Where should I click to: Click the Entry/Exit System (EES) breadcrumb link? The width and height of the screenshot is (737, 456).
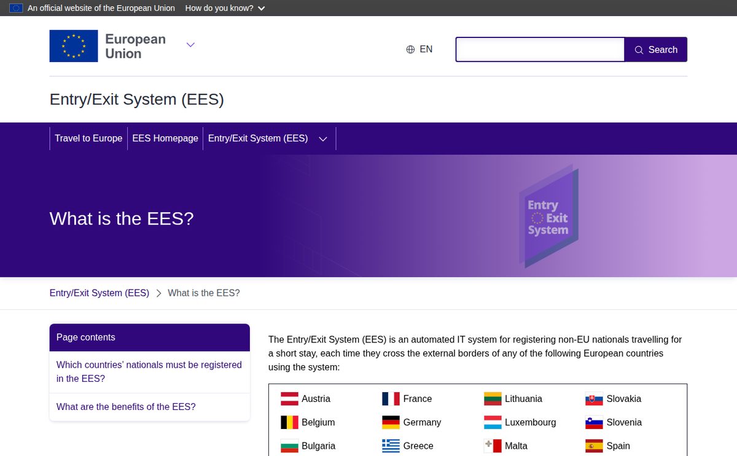coord(99,293)
